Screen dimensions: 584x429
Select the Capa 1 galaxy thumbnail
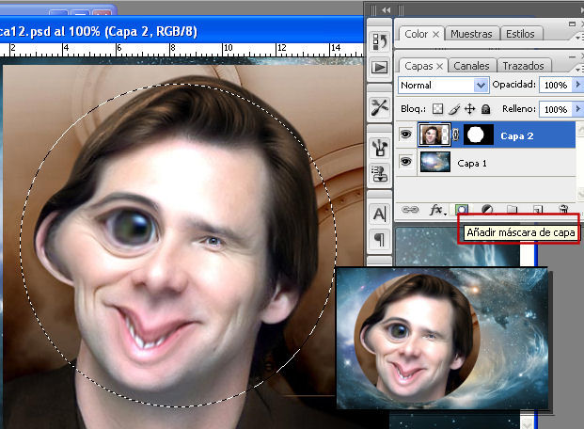pyautogui.click(x=435, y=162)
